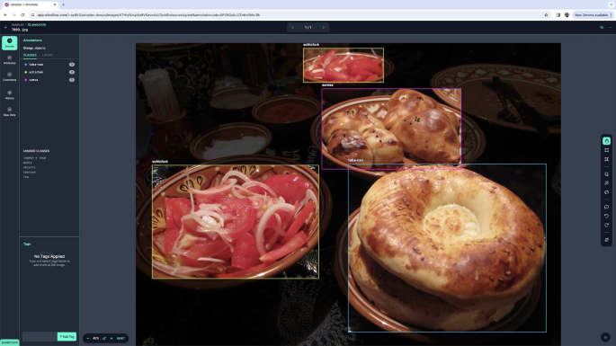616x346 pixels.
Task: Select the Annotate sidebar icon
Action: [x=9, y=43]
